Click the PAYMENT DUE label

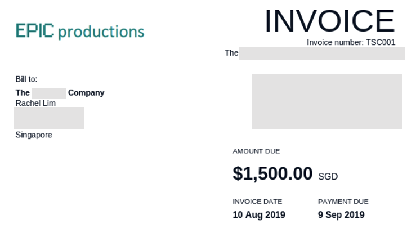343,202
